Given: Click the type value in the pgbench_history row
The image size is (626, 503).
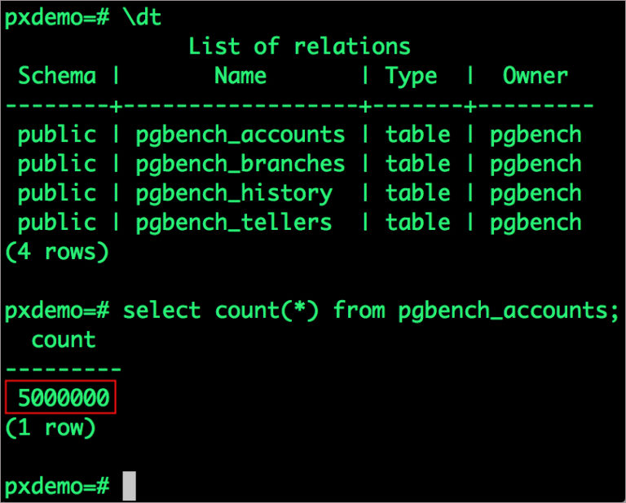Looking at the screenshot, I should click(x=418, y=193).
